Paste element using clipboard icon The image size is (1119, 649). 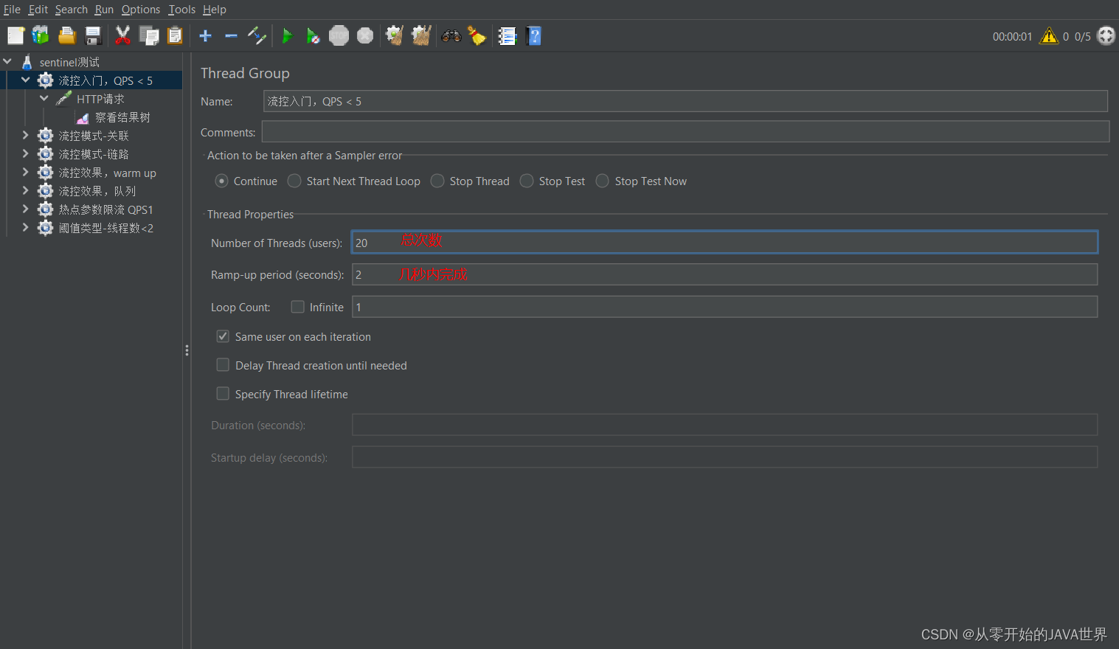(x=175, y=35)
